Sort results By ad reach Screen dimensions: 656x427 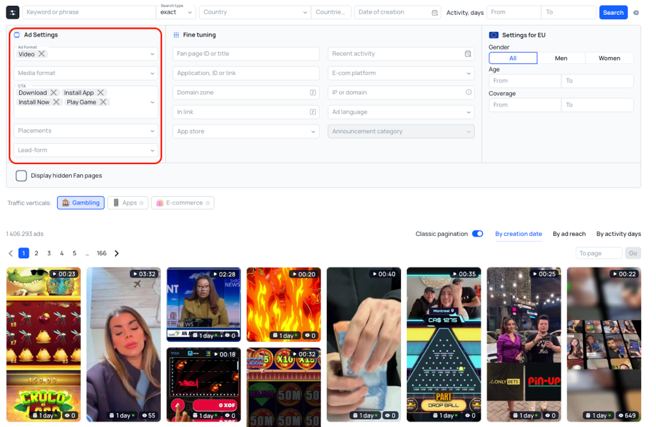tap(569, 234)
